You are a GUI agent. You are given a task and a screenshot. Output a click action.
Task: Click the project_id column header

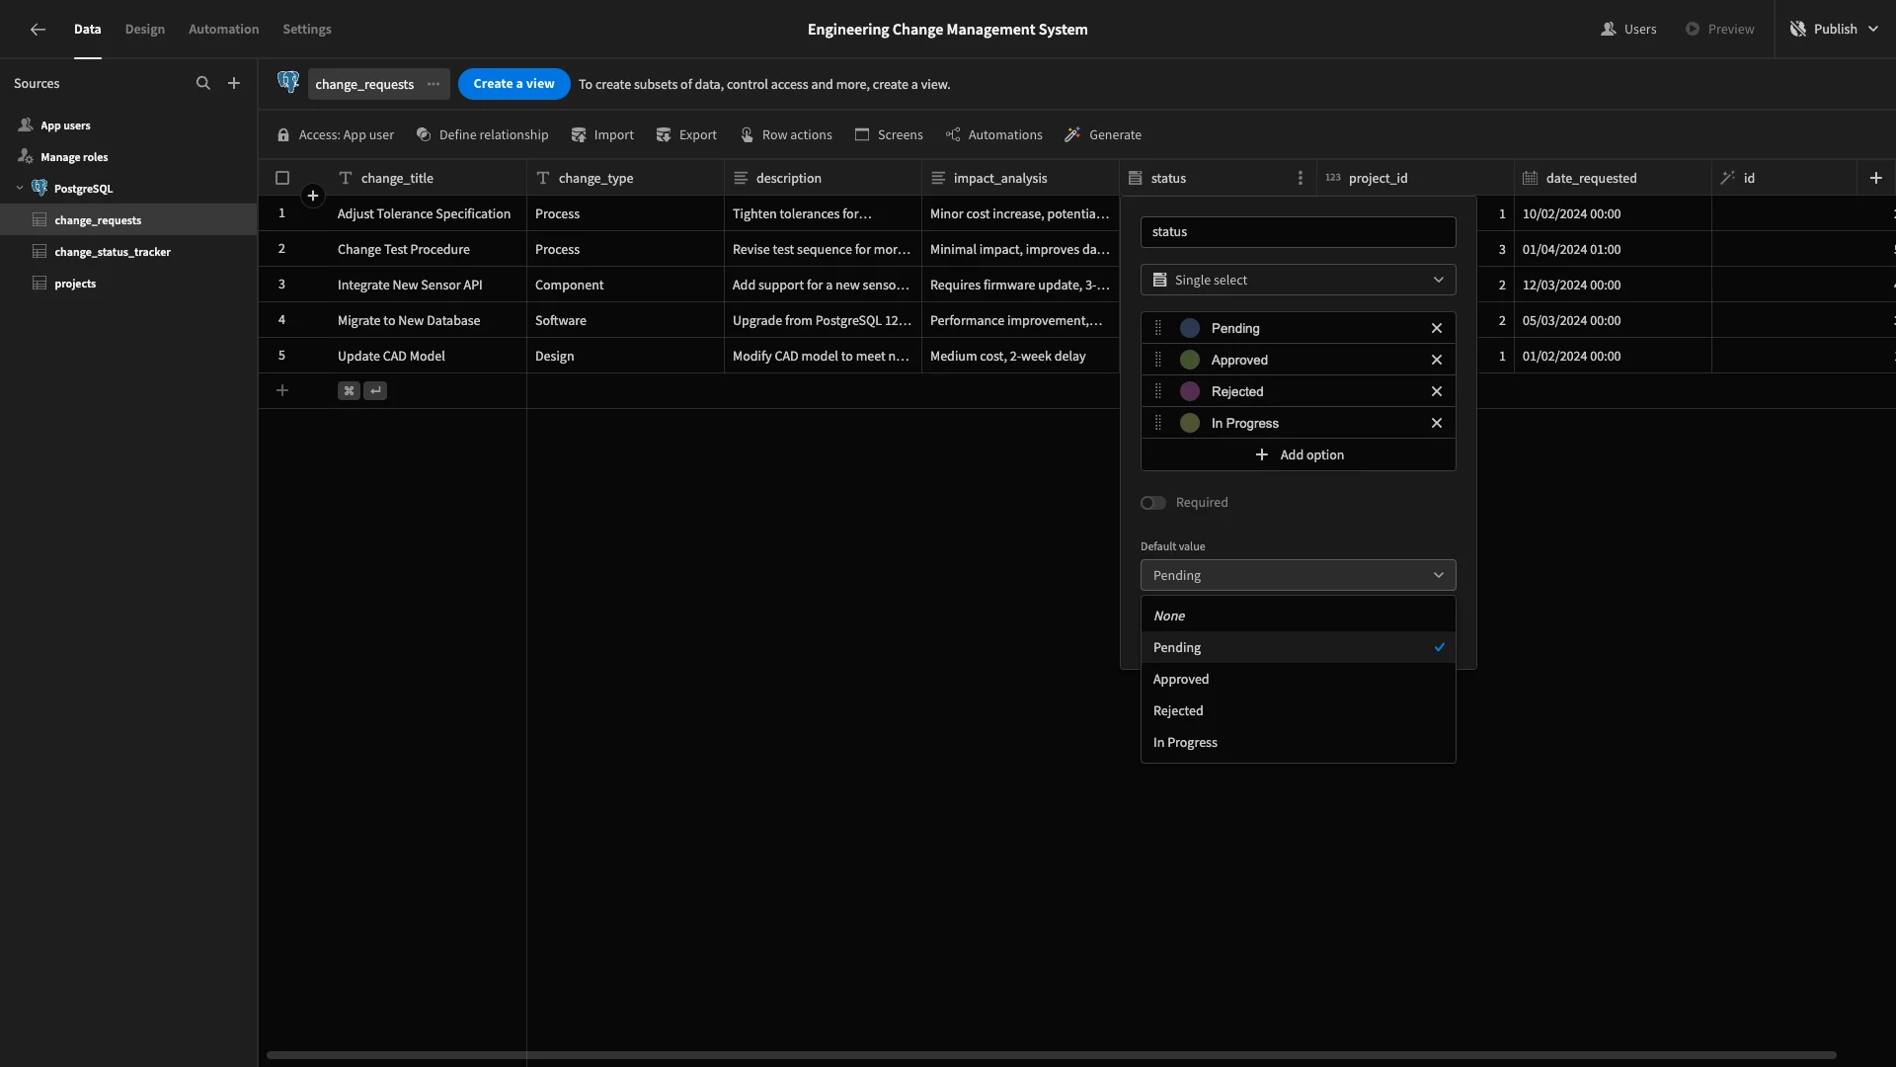click(x=1415, y=178)
